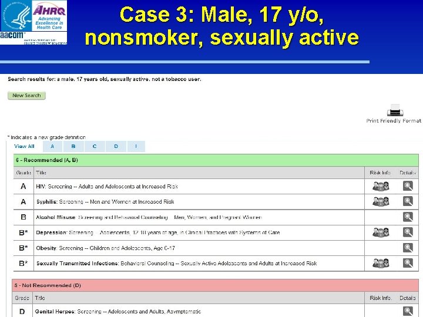Switch to grade C tab
The image size is (423, 317).
coord(95,146)
